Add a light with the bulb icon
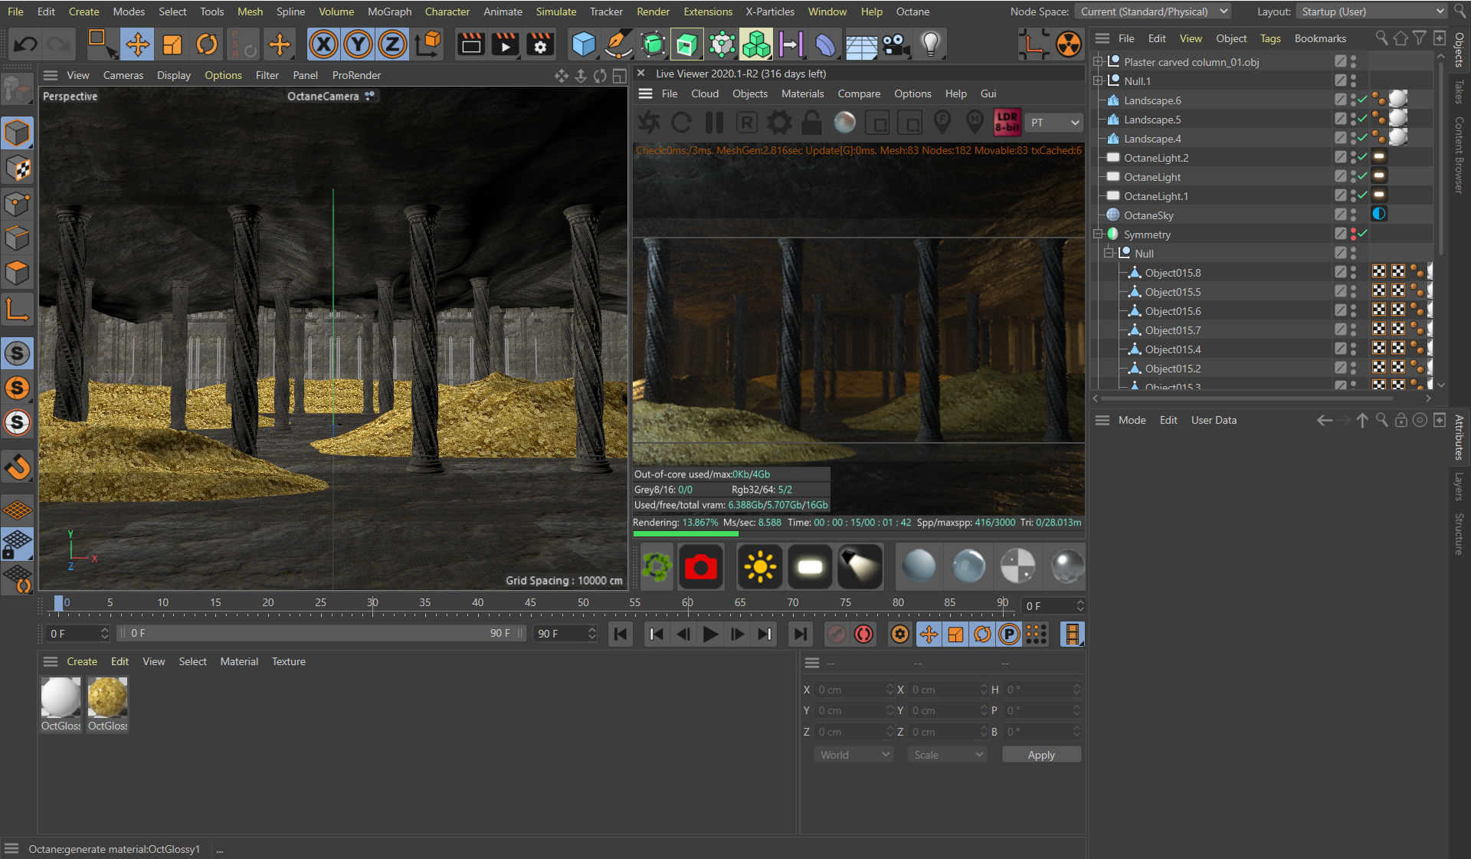 [x=930, y=44]
